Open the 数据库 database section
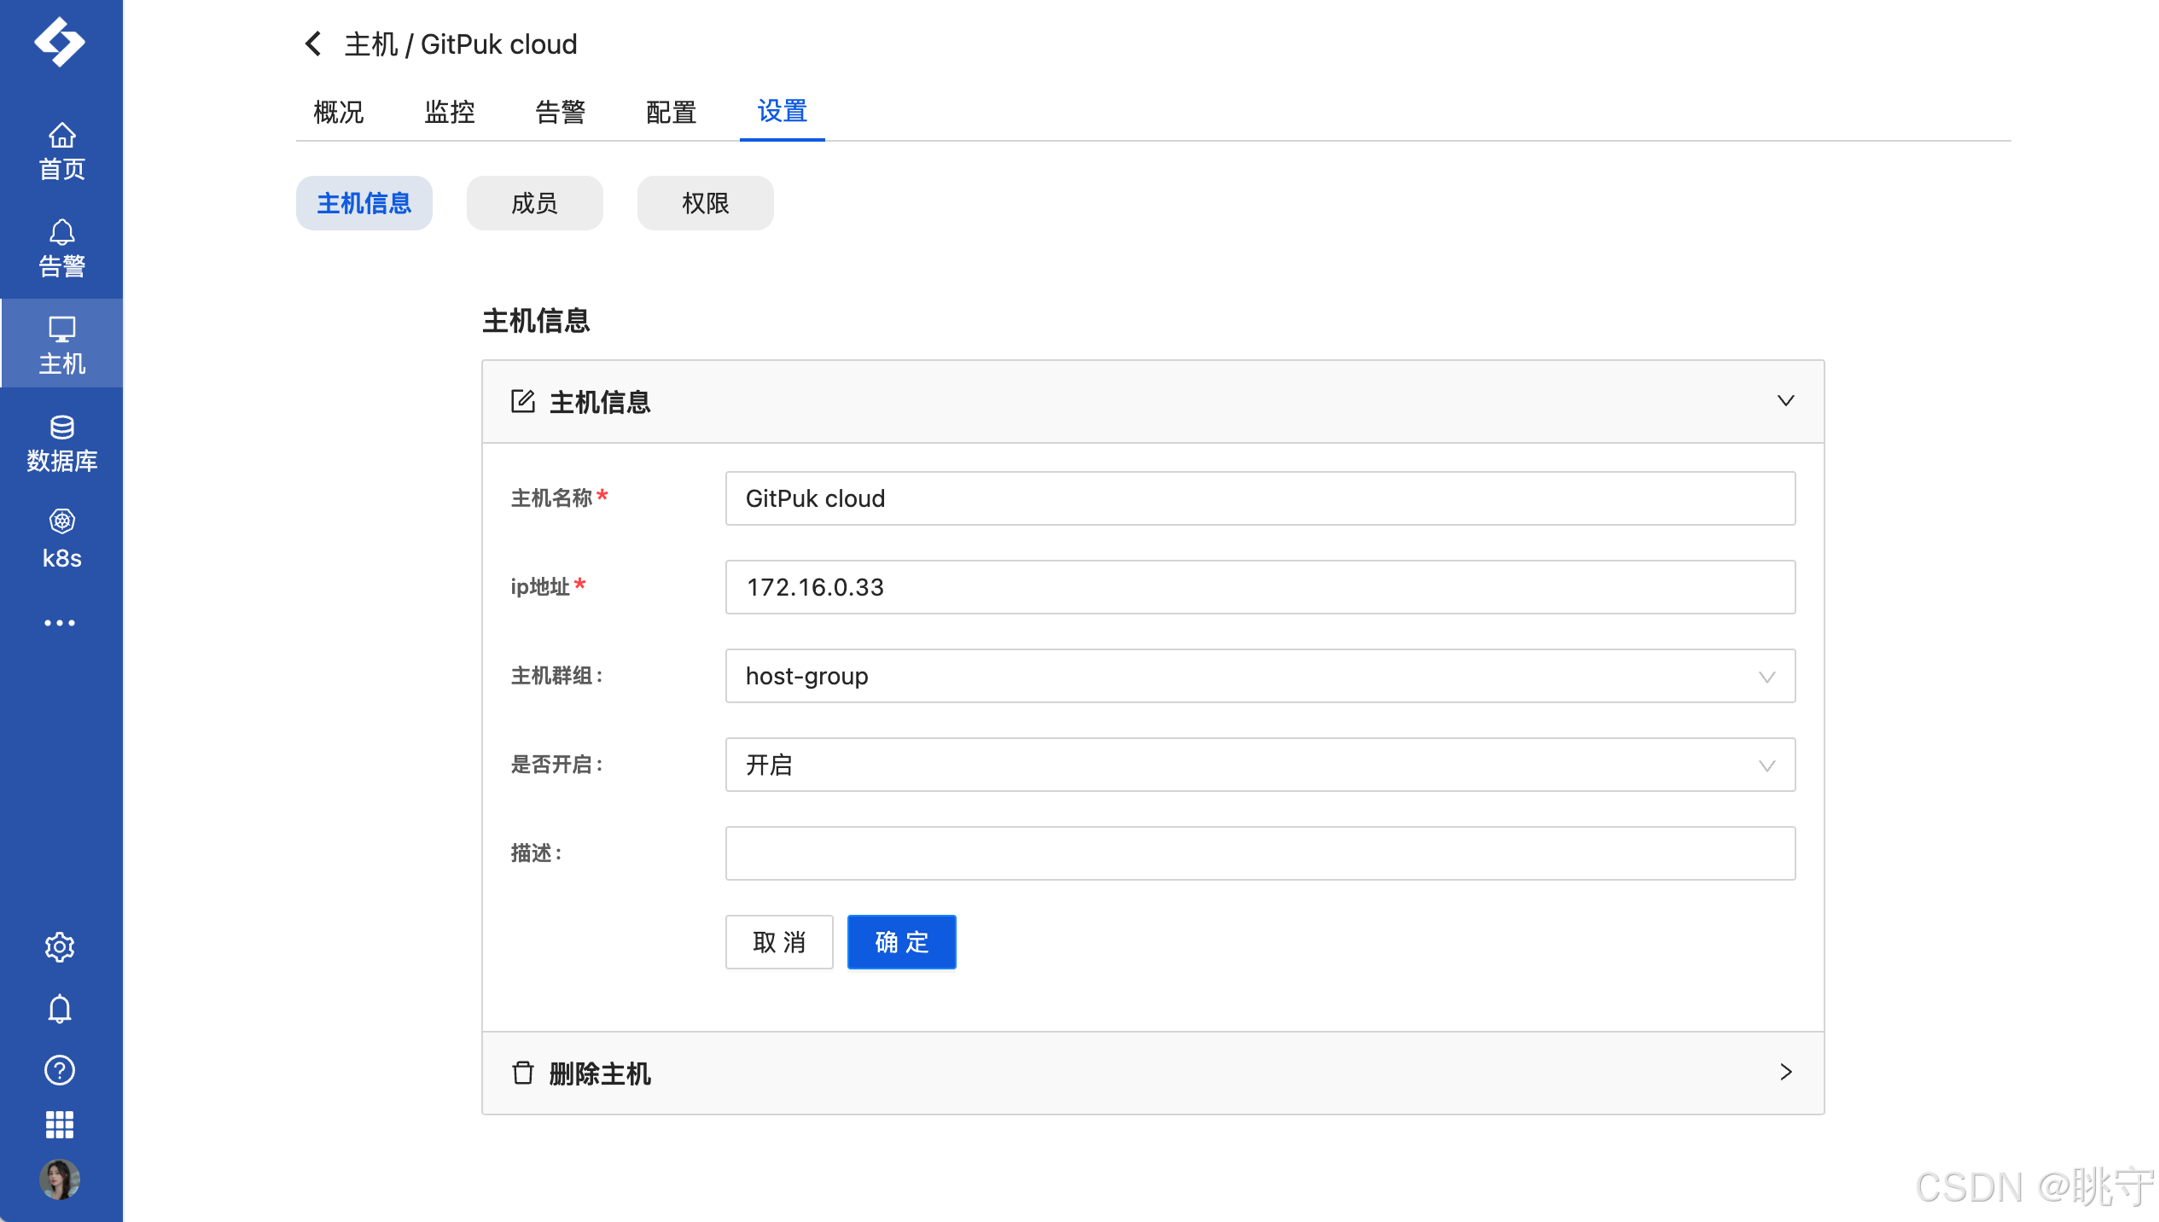2159x1222 pixels. (x=61, y=444)
